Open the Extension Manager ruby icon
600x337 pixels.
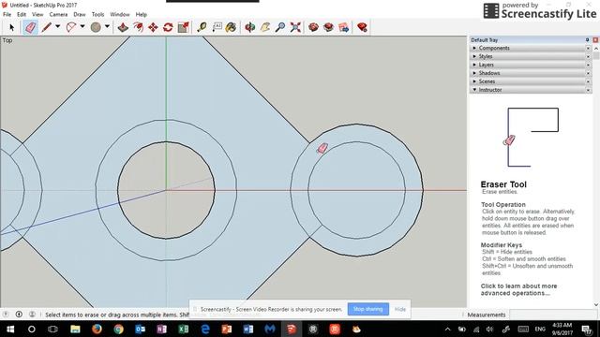pyautogui.click(x=362, y=27)
